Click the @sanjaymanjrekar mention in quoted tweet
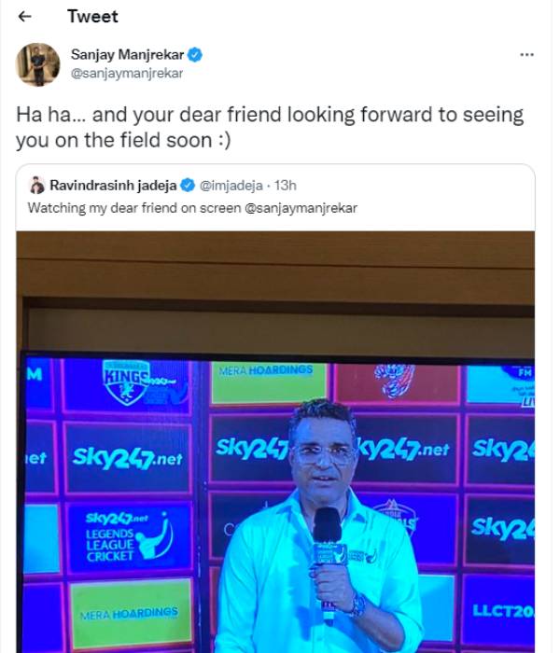 (301, 207)
